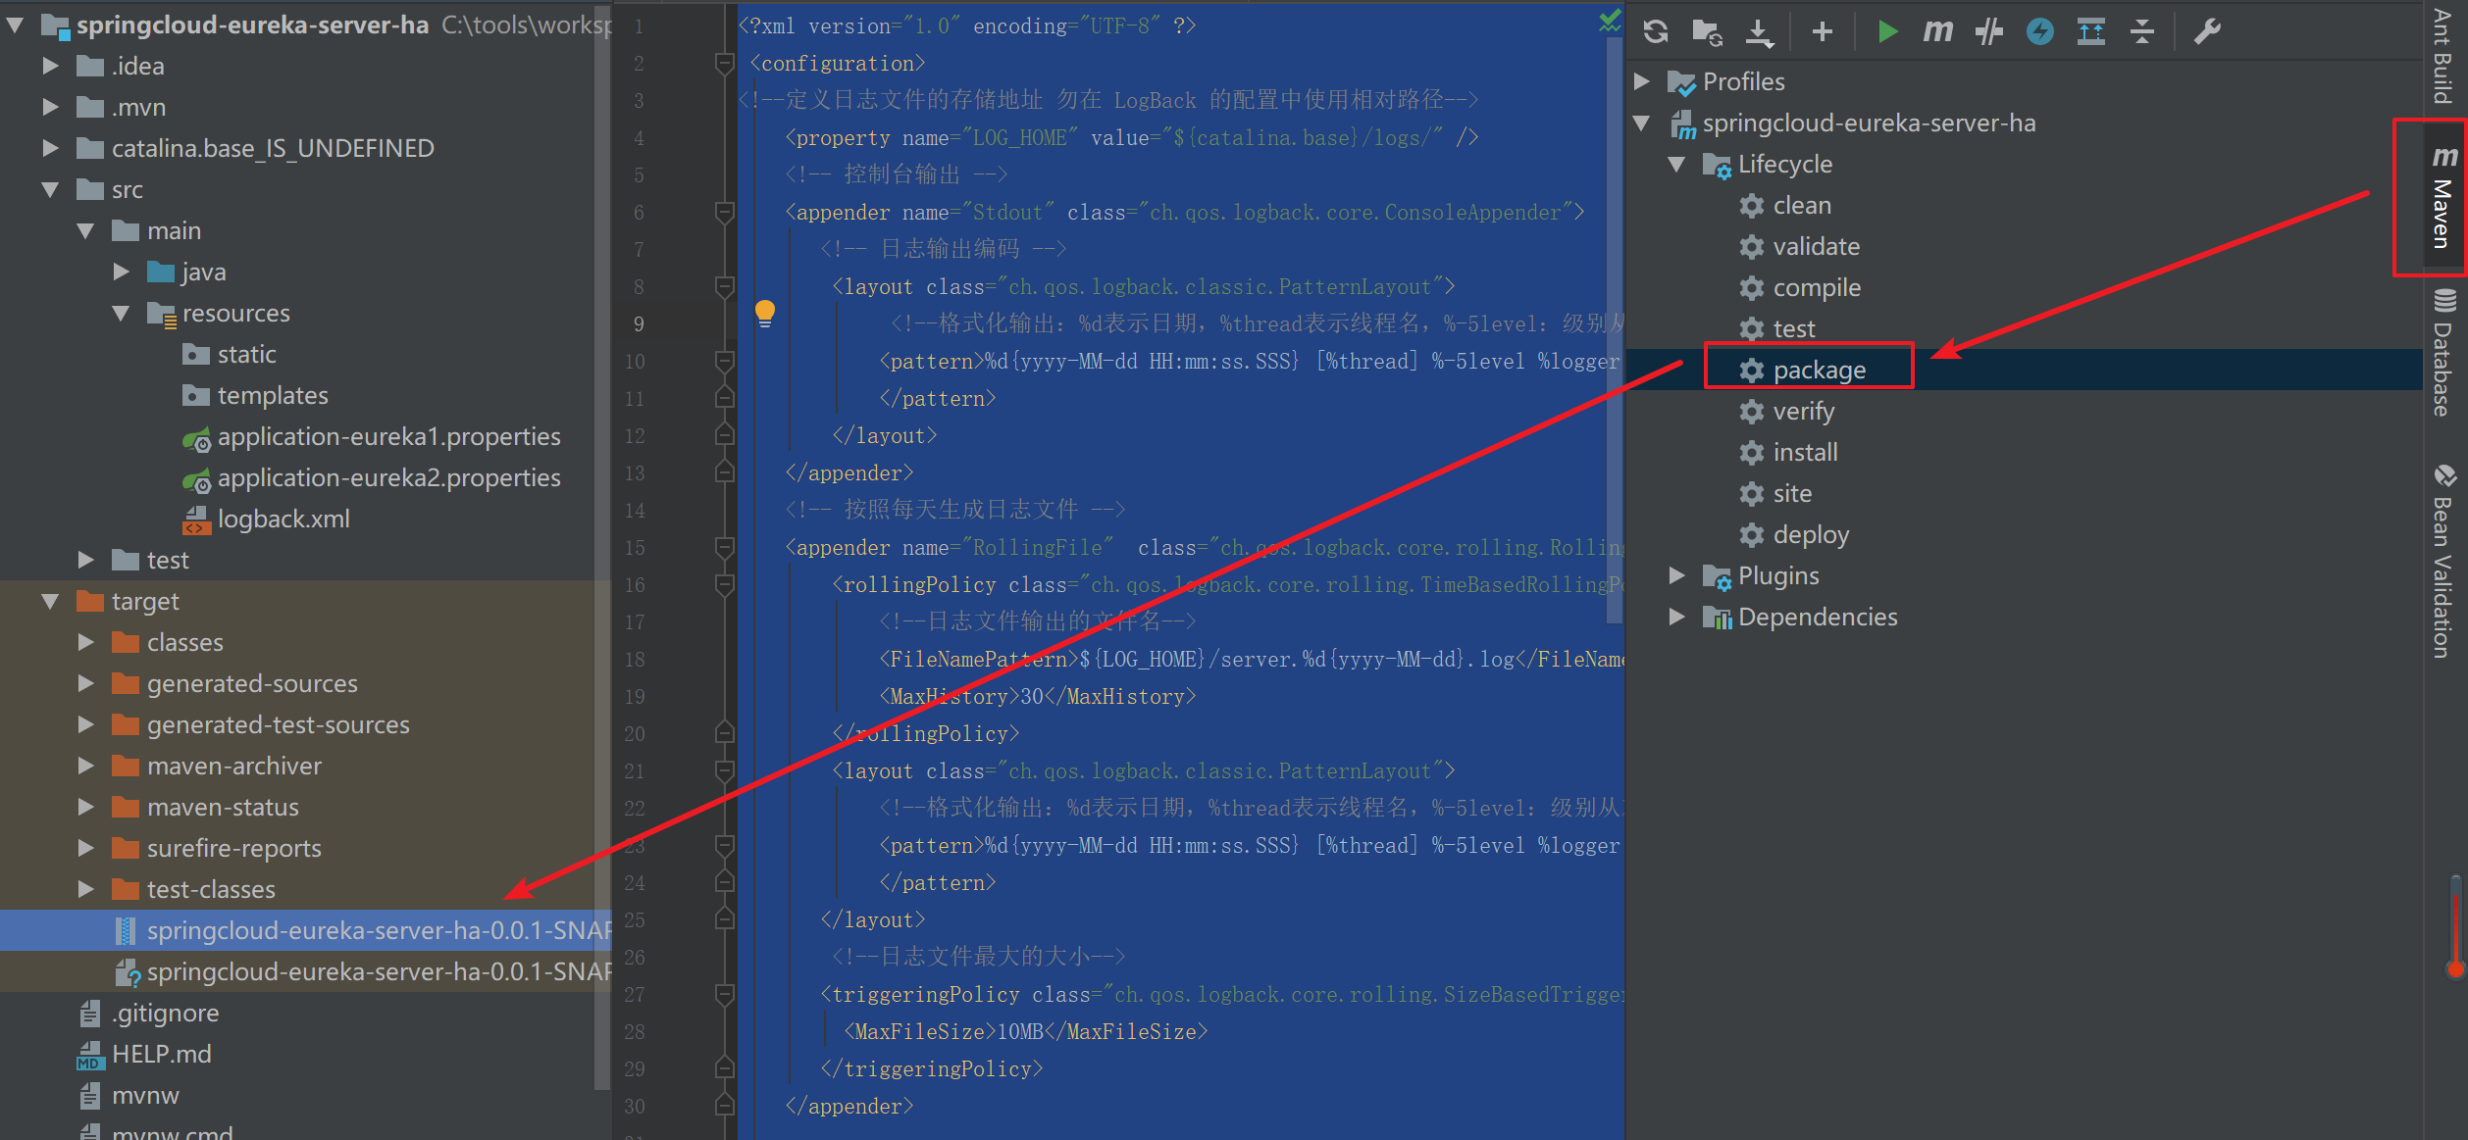Open the Ant Build side tab
Screen dimensions: 2468x1140
[2442, 55]
